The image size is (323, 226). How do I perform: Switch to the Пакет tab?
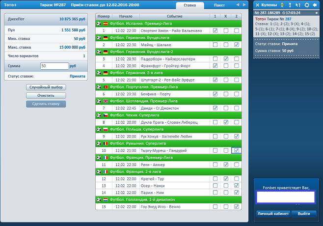tap(219, 5)
